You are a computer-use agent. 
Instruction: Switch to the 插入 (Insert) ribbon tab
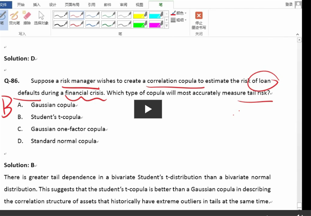point(37,4)
